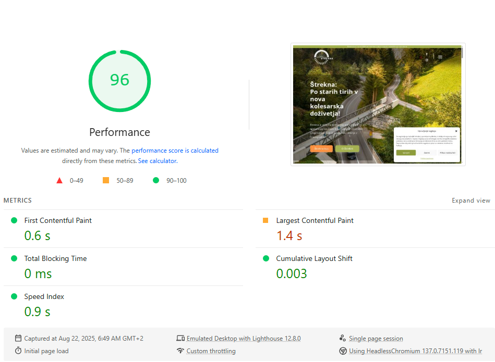This screenshot has width=495, height=362.
Task: Expand the First Contentful Paint metric
Action: [x=58, y=221]
